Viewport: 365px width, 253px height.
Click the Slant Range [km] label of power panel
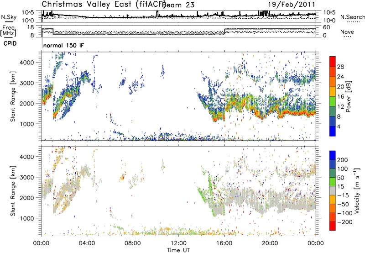click(x=13, y=96)
